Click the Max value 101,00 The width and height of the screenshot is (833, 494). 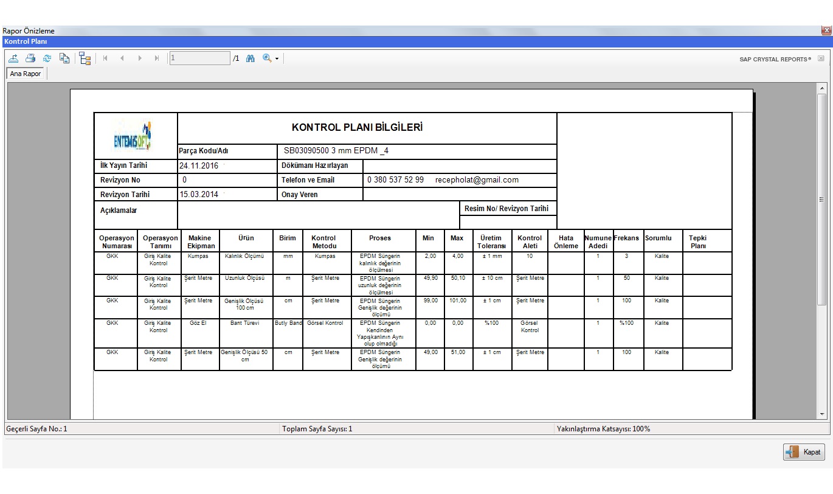coord(458,301)
